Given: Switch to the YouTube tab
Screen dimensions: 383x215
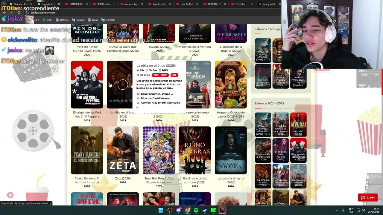Looking at the screenshot, I should coord(243,4).
